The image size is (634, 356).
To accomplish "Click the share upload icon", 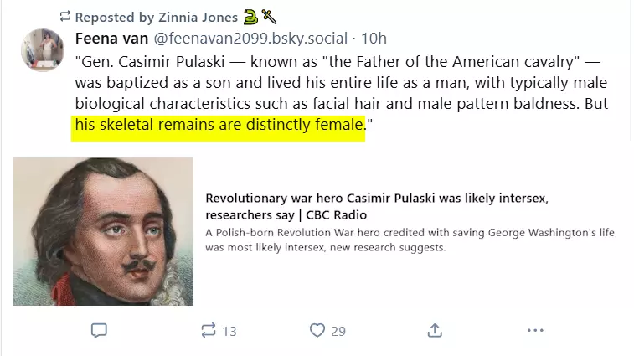I will [x=435, y=330].
